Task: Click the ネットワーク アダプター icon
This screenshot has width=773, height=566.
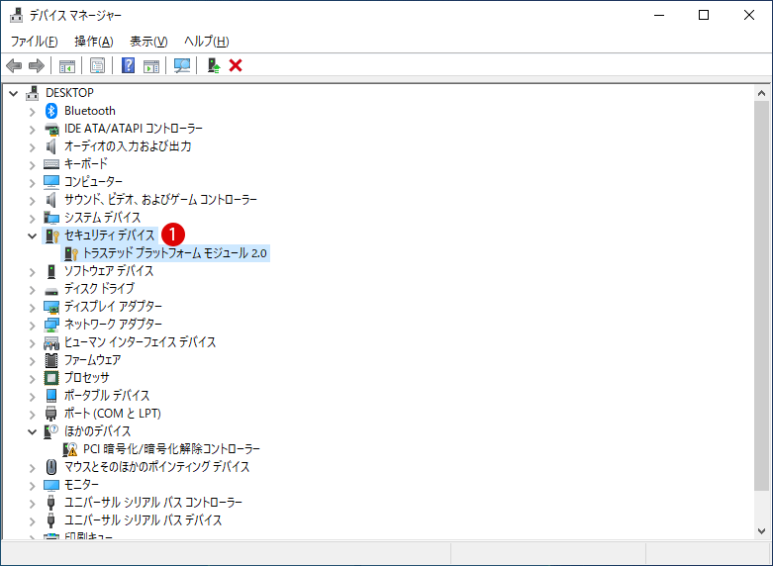Action: click(x=51, y=325)
